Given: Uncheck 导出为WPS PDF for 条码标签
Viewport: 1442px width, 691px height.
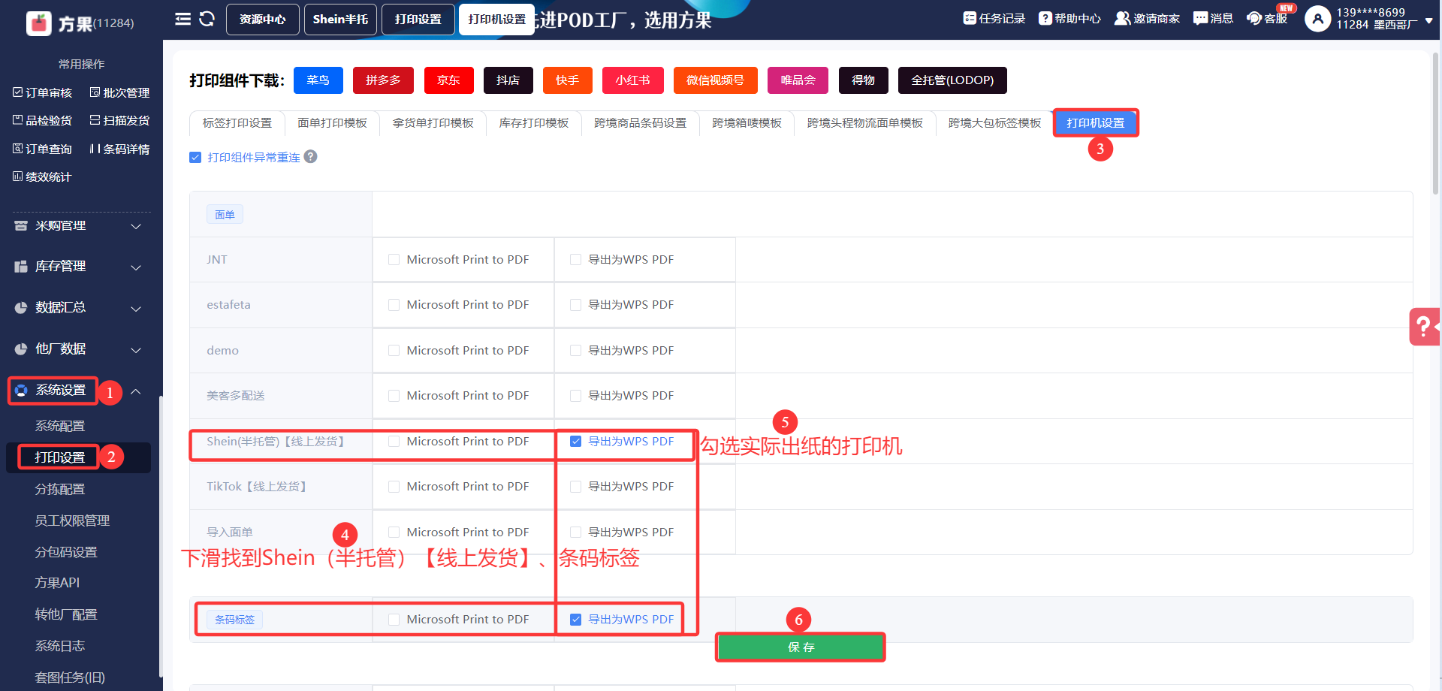Looking at the screenshot, I should click(x=575, y=620).
